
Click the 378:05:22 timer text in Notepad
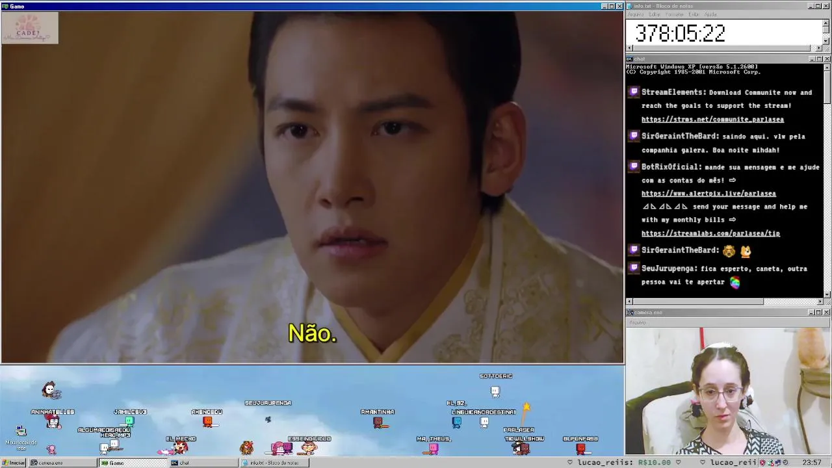[679, 33]
